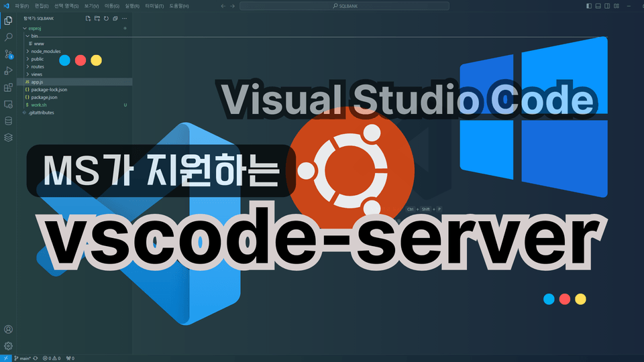Open the Search view in activity bar
The height and width of the screenshot is (362, 644).
tap(8, 37)
